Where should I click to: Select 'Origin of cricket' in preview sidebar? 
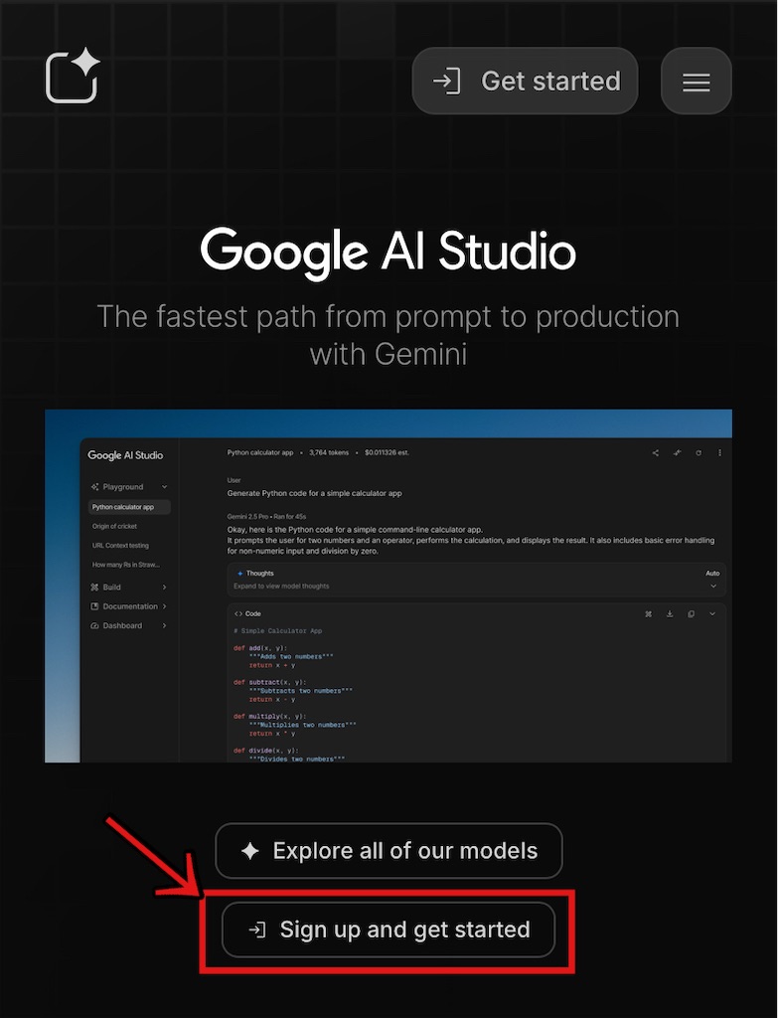pos(115,527)
